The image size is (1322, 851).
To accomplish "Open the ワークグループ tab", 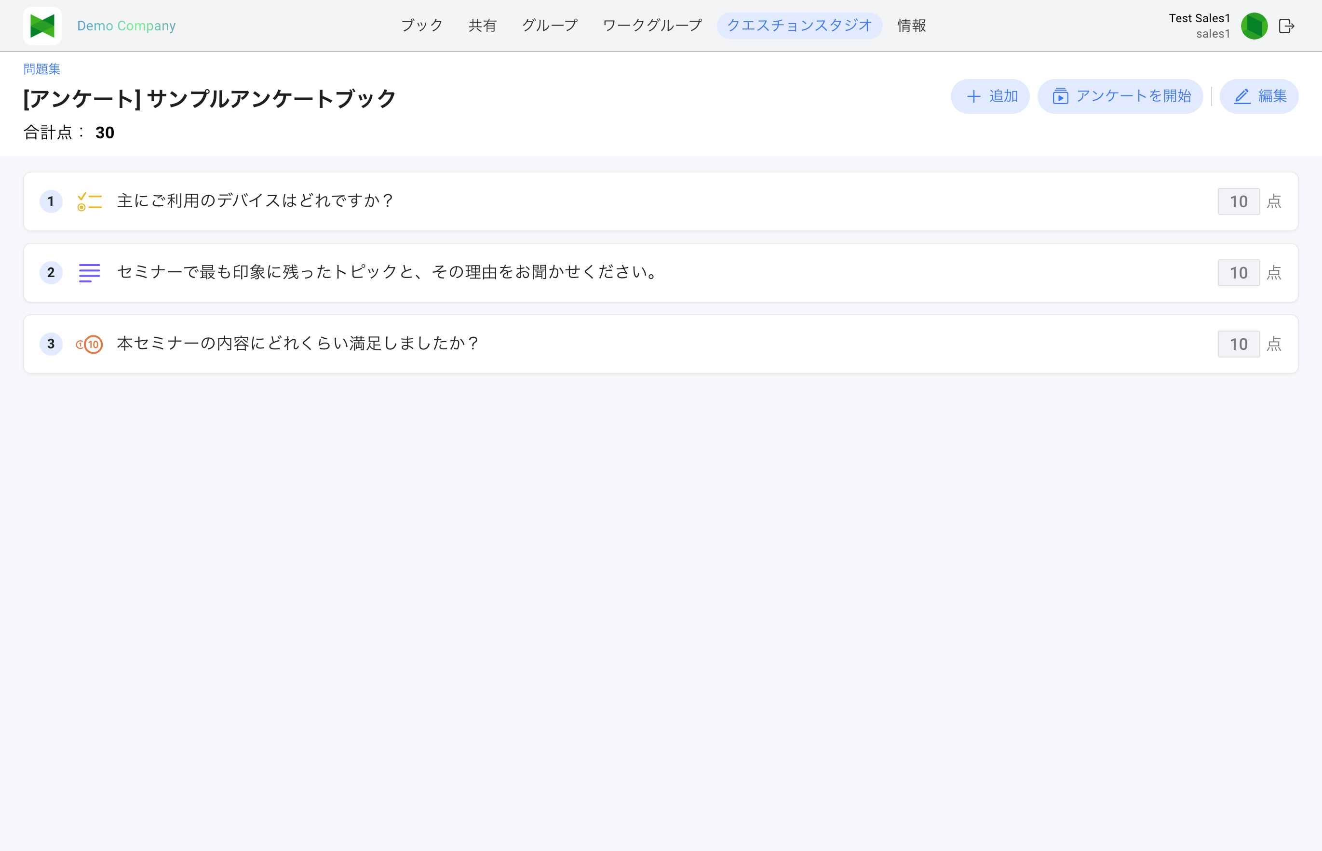I will [652, 26].
